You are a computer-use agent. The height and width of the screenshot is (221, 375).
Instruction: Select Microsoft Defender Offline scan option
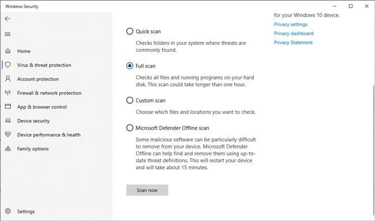[x=130, y=128]
